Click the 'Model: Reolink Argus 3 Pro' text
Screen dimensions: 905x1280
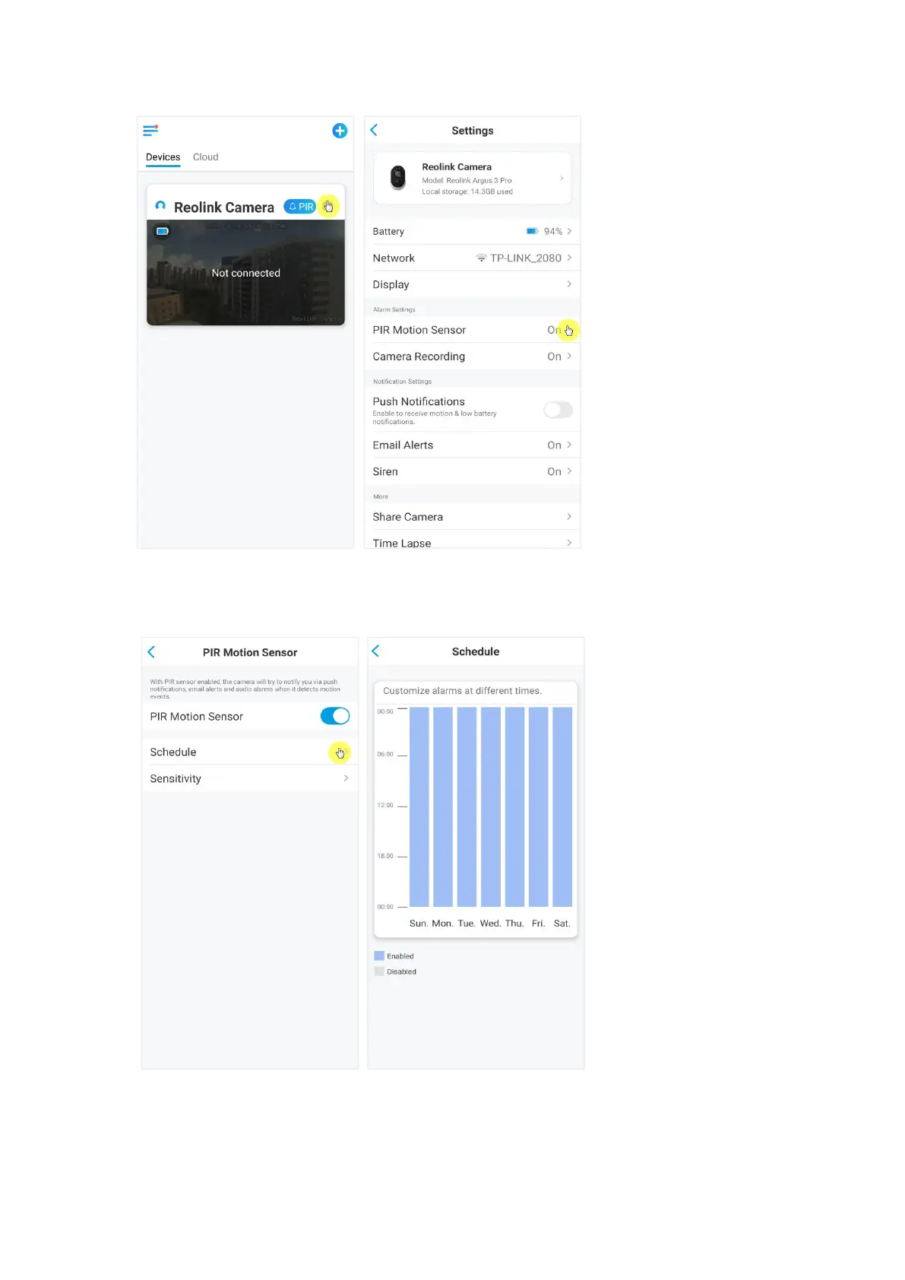pyautogui.click(x=467, y=180)
